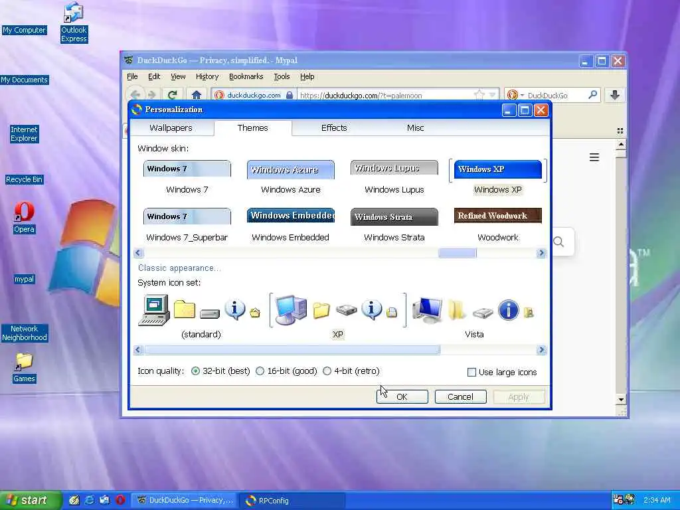Click the bookmark star in address bar

click(x=479, y=94)
